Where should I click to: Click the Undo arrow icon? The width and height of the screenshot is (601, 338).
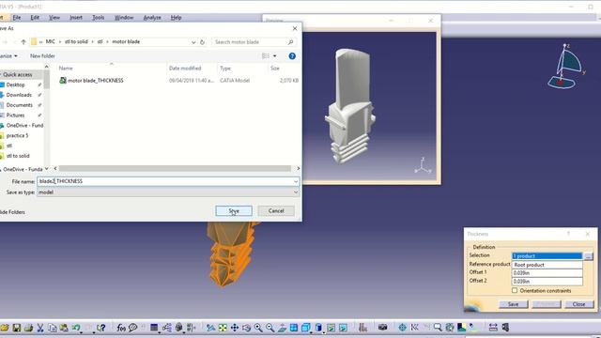click(x=76, y=328)
